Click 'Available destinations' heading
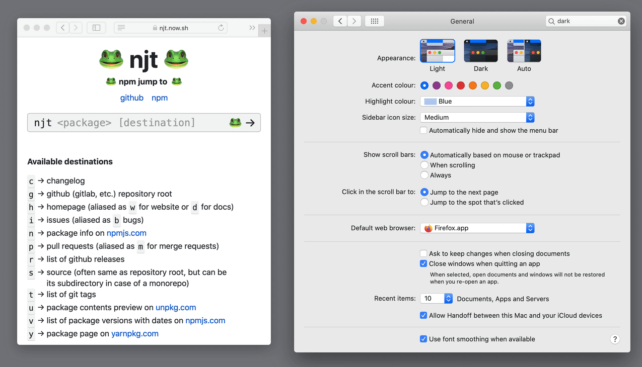642x367 pixels. pyautogui.click(x=70, y=161)
